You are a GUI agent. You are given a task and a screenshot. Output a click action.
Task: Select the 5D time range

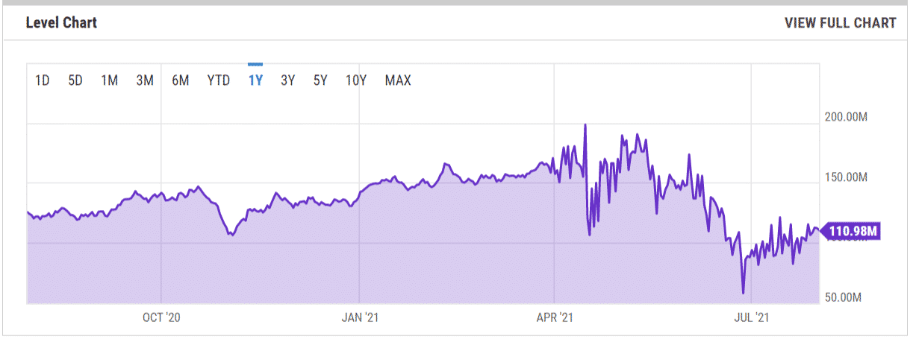pyautogui.click(x=75, y=80)
